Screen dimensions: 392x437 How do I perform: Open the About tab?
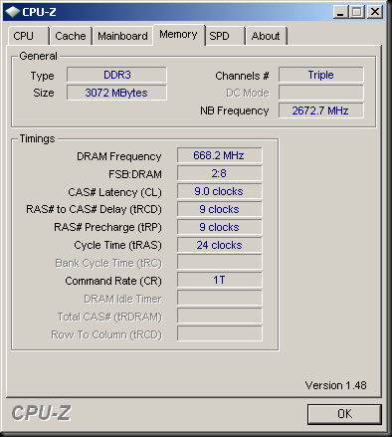[x=266, y=36]
